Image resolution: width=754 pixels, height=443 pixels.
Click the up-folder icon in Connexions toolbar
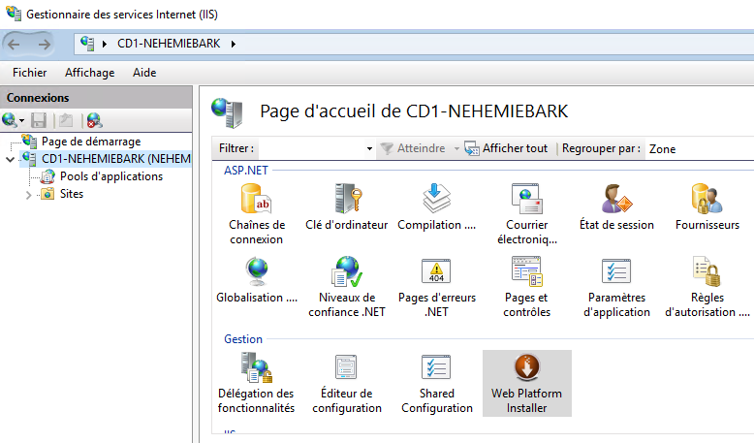point(66,120)
